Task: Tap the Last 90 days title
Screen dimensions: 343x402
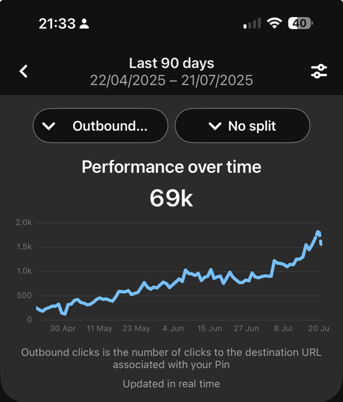Action: coord(171,63)
